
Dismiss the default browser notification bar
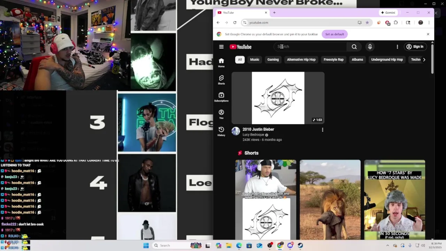pos(428,34)
